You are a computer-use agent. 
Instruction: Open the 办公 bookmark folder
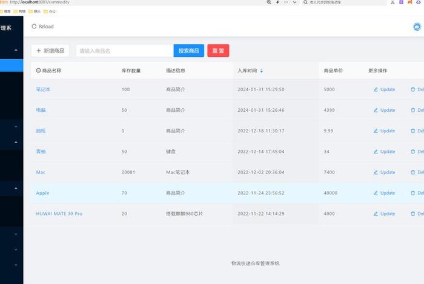(x=50, y=11)
